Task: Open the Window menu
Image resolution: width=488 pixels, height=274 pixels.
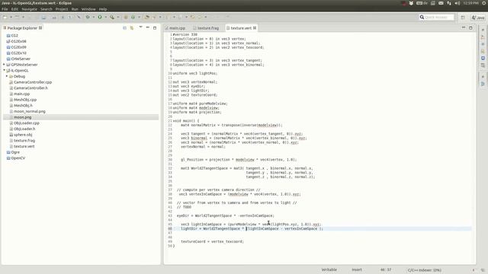Action: coord(88,9)
